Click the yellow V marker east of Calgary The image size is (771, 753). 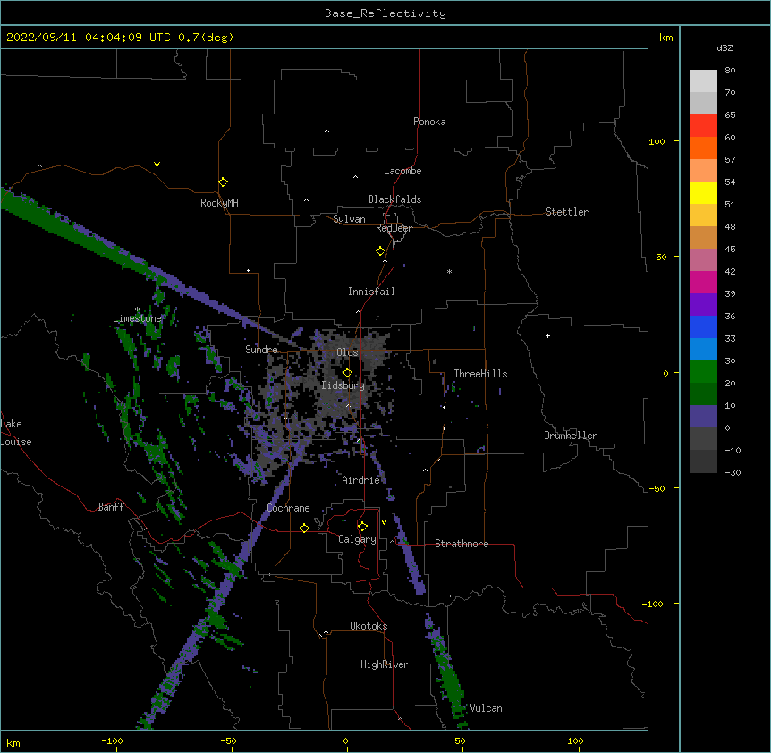click(384, 522)
